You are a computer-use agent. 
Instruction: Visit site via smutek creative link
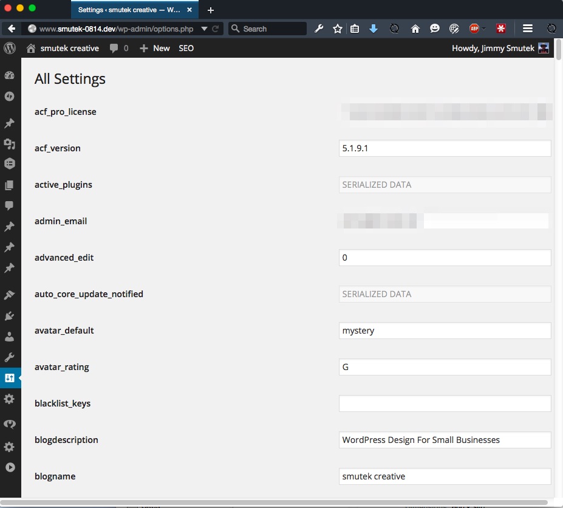pos(63,48)
